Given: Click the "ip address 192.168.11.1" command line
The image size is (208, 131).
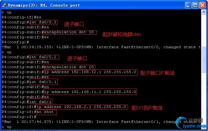Looking at the screenshot, I should (x=90, y=92).
